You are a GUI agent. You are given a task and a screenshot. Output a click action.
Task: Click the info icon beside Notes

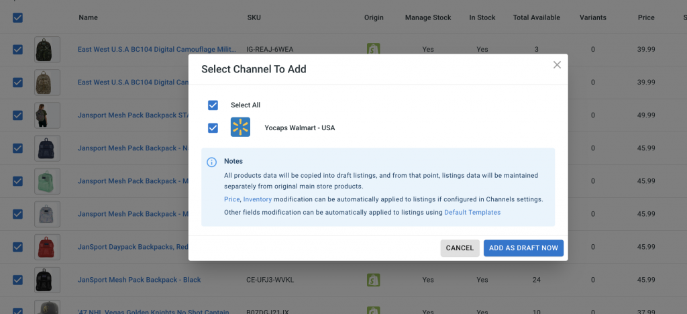point(211,162)
